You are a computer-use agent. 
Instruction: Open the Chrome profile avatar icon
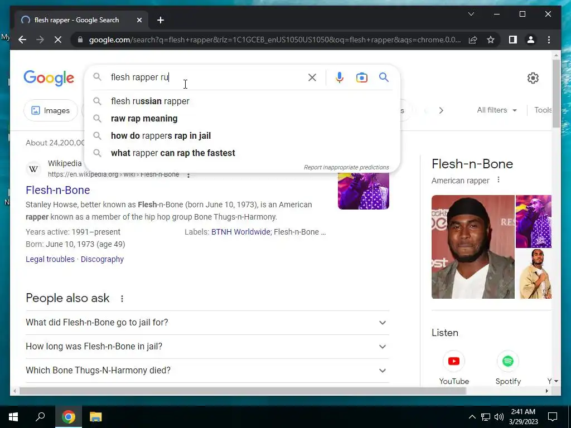coord(531,40)
